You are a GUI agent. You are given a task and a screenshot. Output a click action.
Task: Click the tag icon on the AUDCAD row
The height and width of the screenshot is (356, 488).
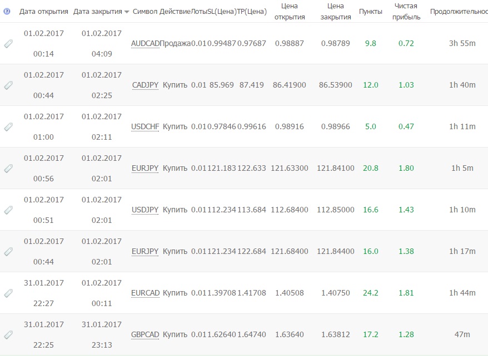click(8, 44)
